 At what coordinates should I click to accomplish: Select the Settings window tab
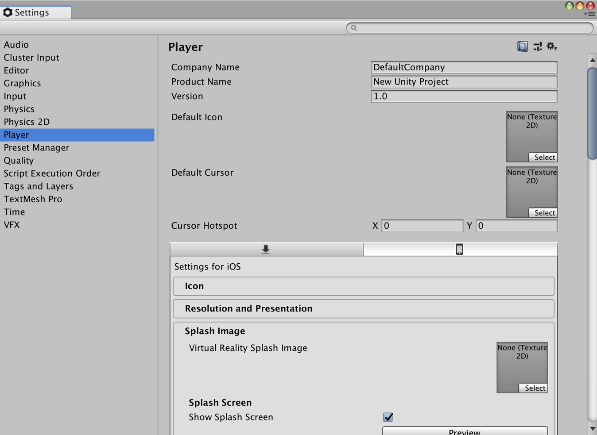click(x=35, y=12)
